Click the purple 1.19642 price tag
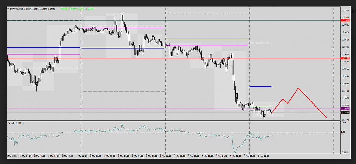This screenshot has width=356, height=164. tap(345, 109)
